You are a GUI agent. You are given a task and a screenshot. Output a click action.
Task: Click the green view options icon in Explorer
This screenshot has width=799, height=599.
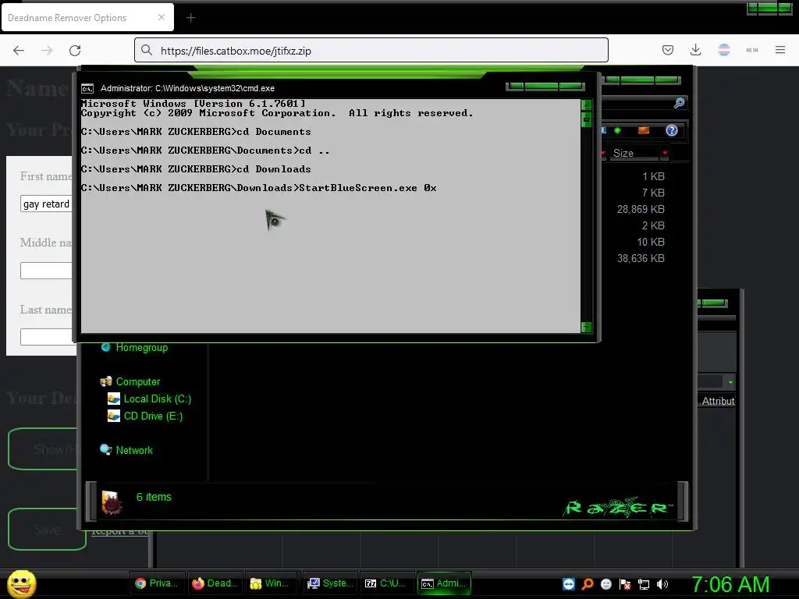coord(617,130)
